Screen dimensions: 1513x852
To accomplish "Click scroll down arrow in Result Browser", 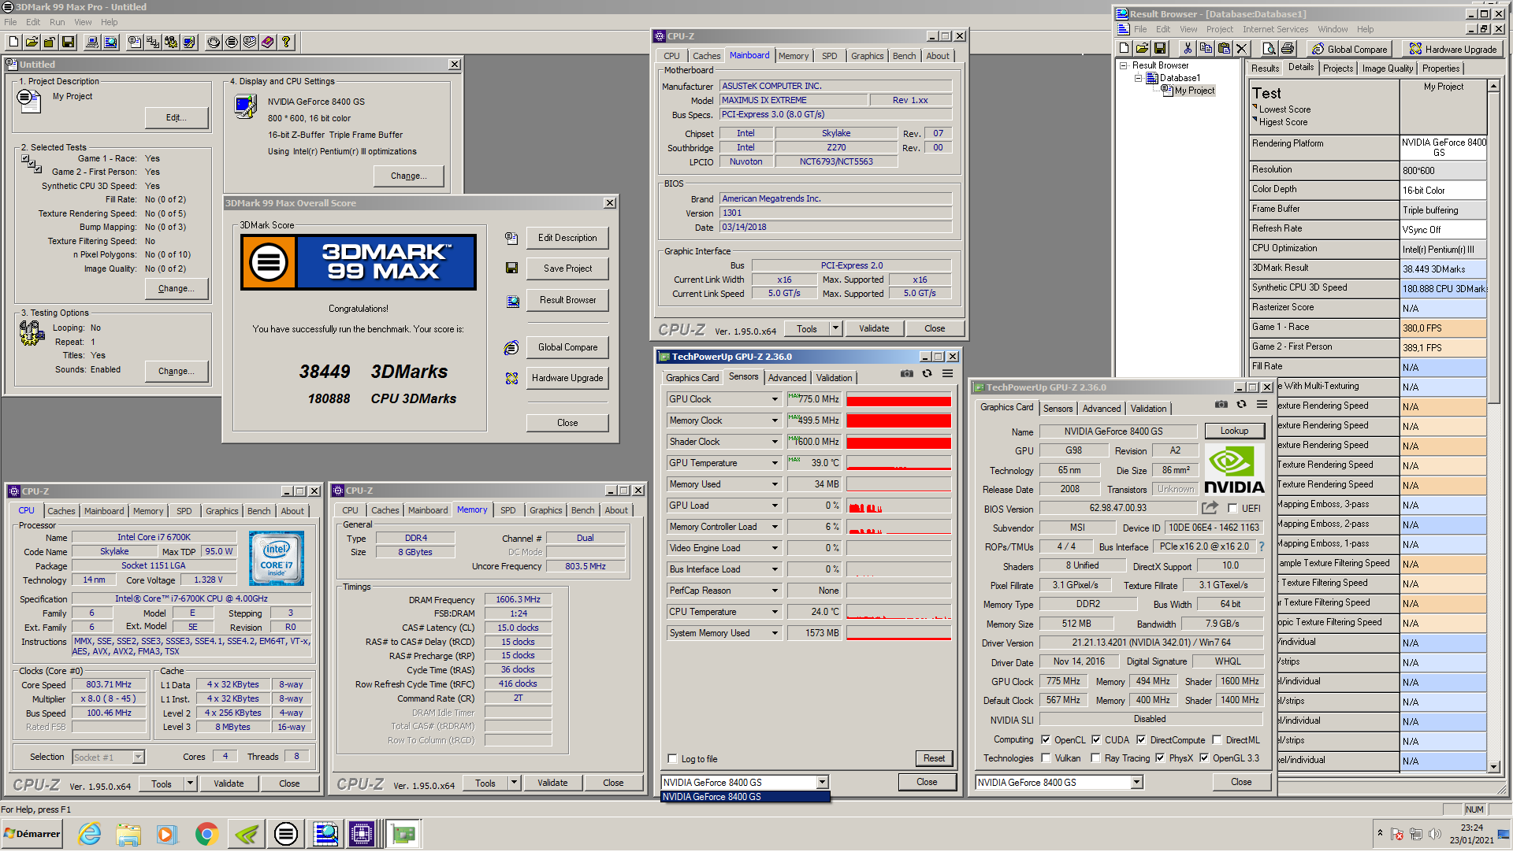I will click(1493, 767).
